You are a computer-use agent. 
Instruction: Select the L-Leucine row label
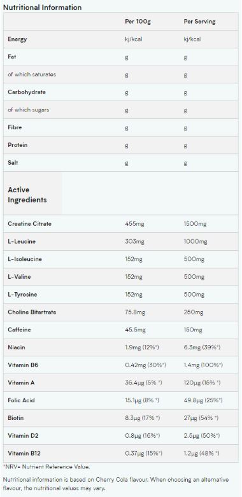22,242
